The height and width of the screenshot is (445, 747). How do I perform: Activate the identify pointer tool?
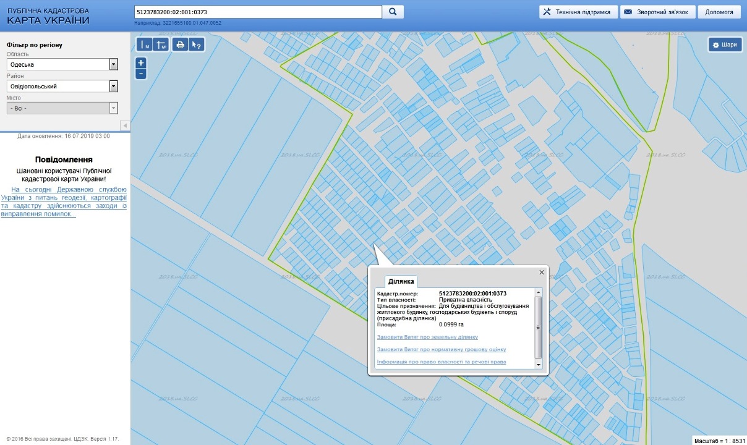pos(196,44)
